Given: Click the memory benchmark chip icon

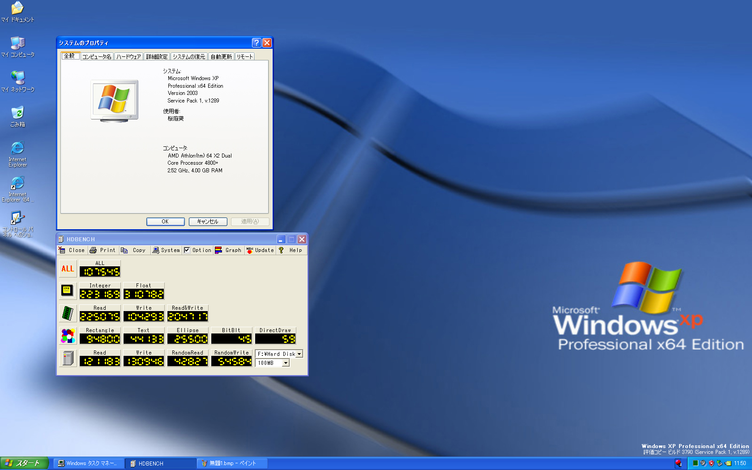Looking at the screenshot, I should coord(67,313).
